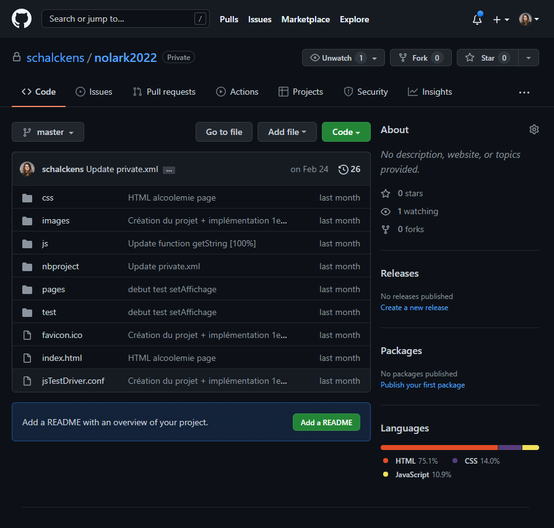
Task: Open the test folder
Action: pyautogui.click(x=49, y=313)
